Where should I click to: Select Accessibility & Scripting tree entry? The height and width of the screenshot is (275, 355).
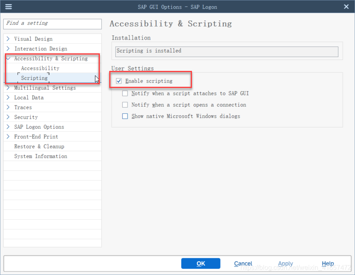51,58
